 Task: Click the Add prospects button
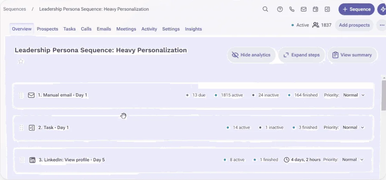(x=354, y=25)
